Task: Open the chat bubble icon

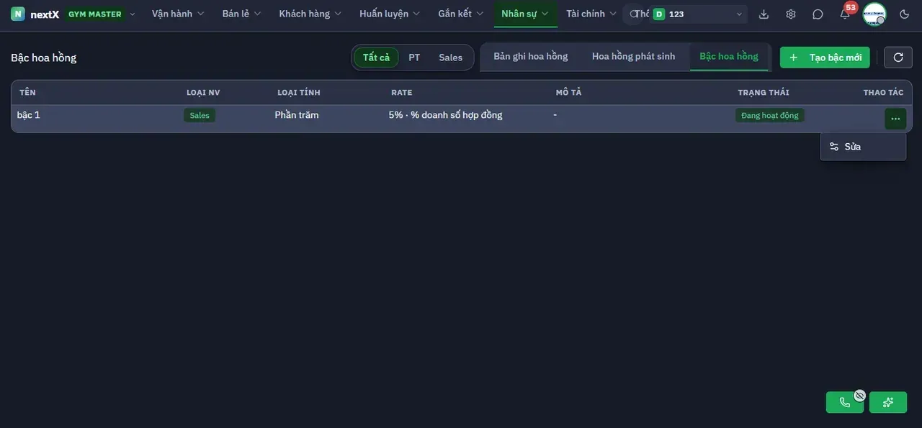Action: click(x=818, y=14)
